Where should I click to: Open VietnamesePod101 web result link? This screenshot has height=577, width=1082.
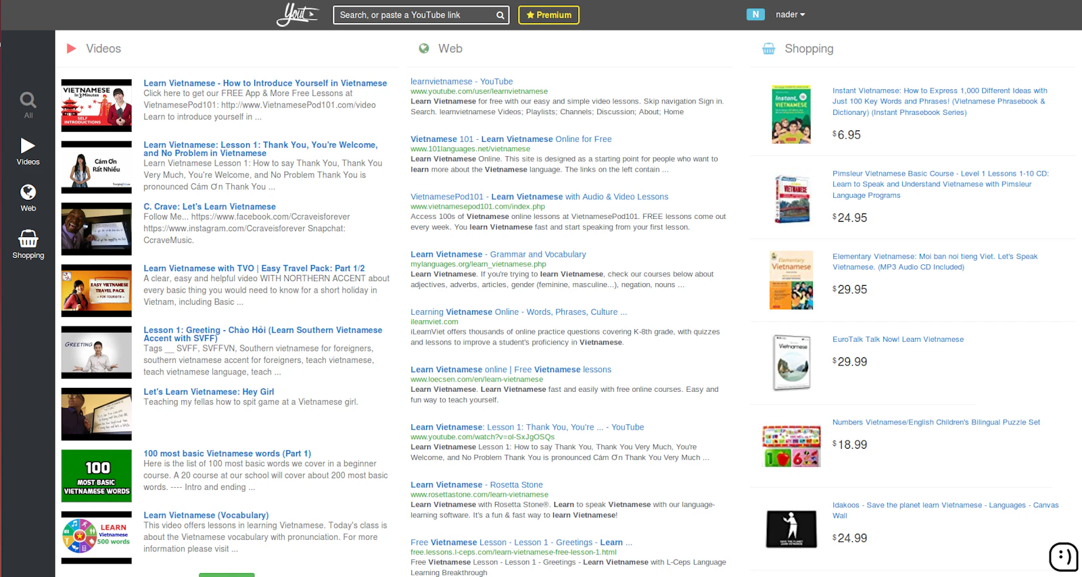click(539, 197)
